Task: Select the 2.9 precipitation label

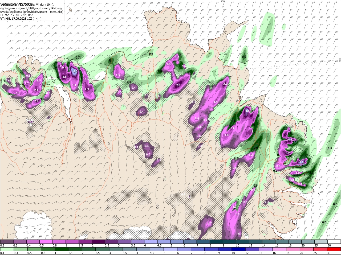Action: click(x=178, y=85)
